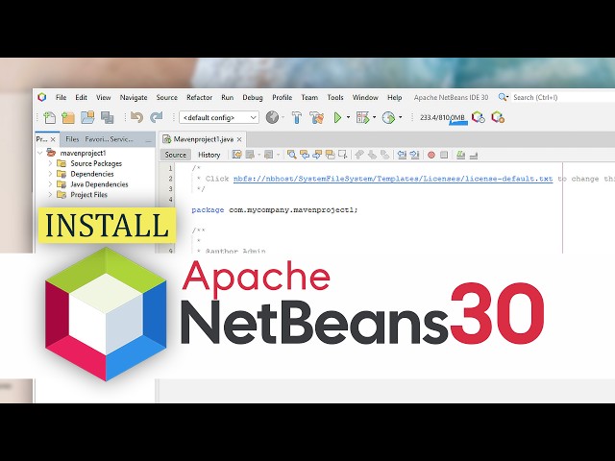This screenshot has width=615, height=461.
Task: Toggle Bookmark icon in editor toolbar
Action: tap(385, 155)
